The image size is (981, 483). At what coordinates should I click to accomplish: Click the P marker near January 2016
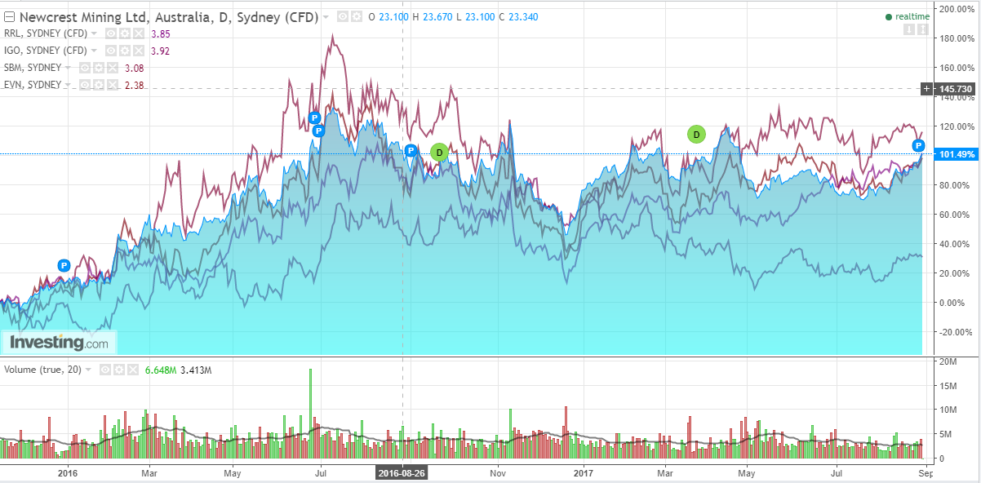[x=64, y=265]
